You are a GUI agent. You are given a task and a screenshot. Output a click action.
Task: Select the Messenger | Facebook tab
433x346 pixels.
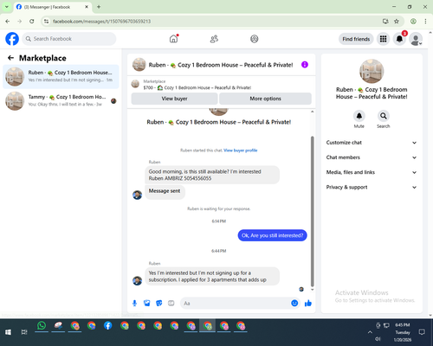point(53,7)
